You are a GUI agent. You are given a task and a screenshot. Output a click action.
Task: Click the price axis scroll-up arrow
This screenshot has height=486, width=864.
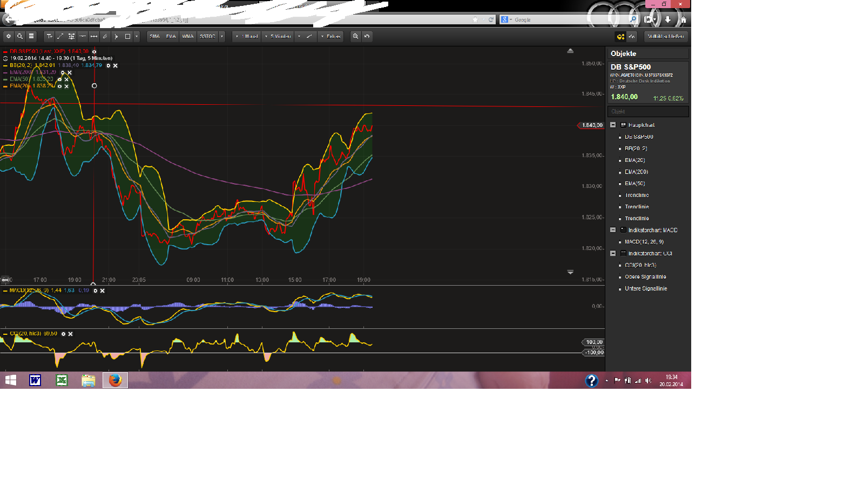tap(570, 51)
